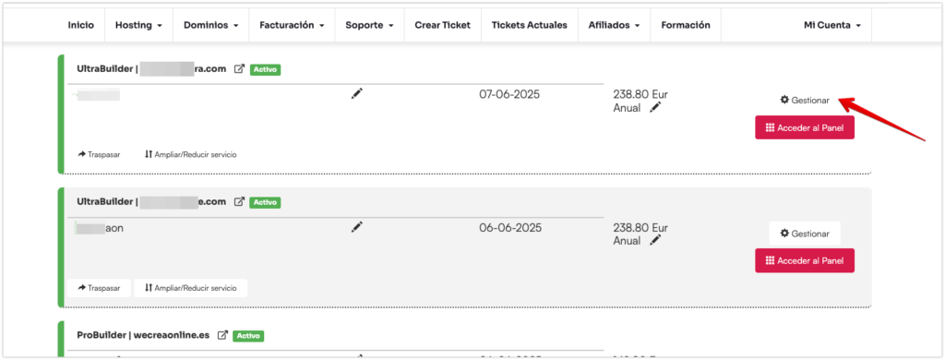Expand the Hosting dropdown menu

point(138,25)
